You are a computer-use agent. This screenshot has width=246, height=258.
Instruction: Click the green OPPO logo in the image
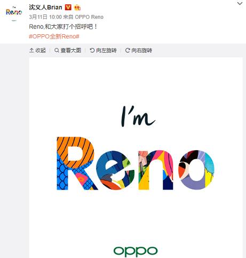(x=136, y=251)
